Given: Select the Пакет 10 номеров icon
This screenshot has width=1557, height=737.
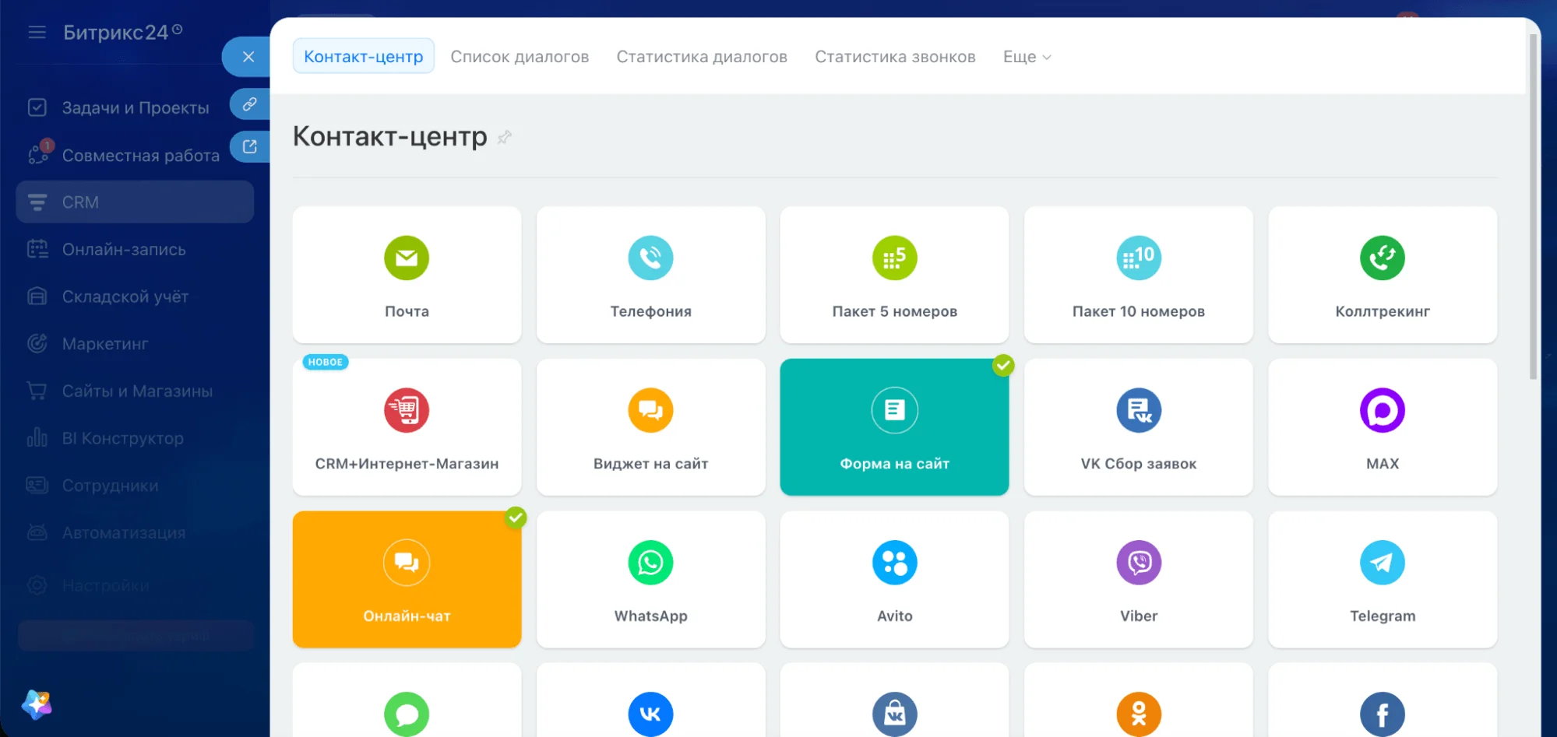Looking at the screenshot, I should pyautogui.click(x=1139, y=258).
